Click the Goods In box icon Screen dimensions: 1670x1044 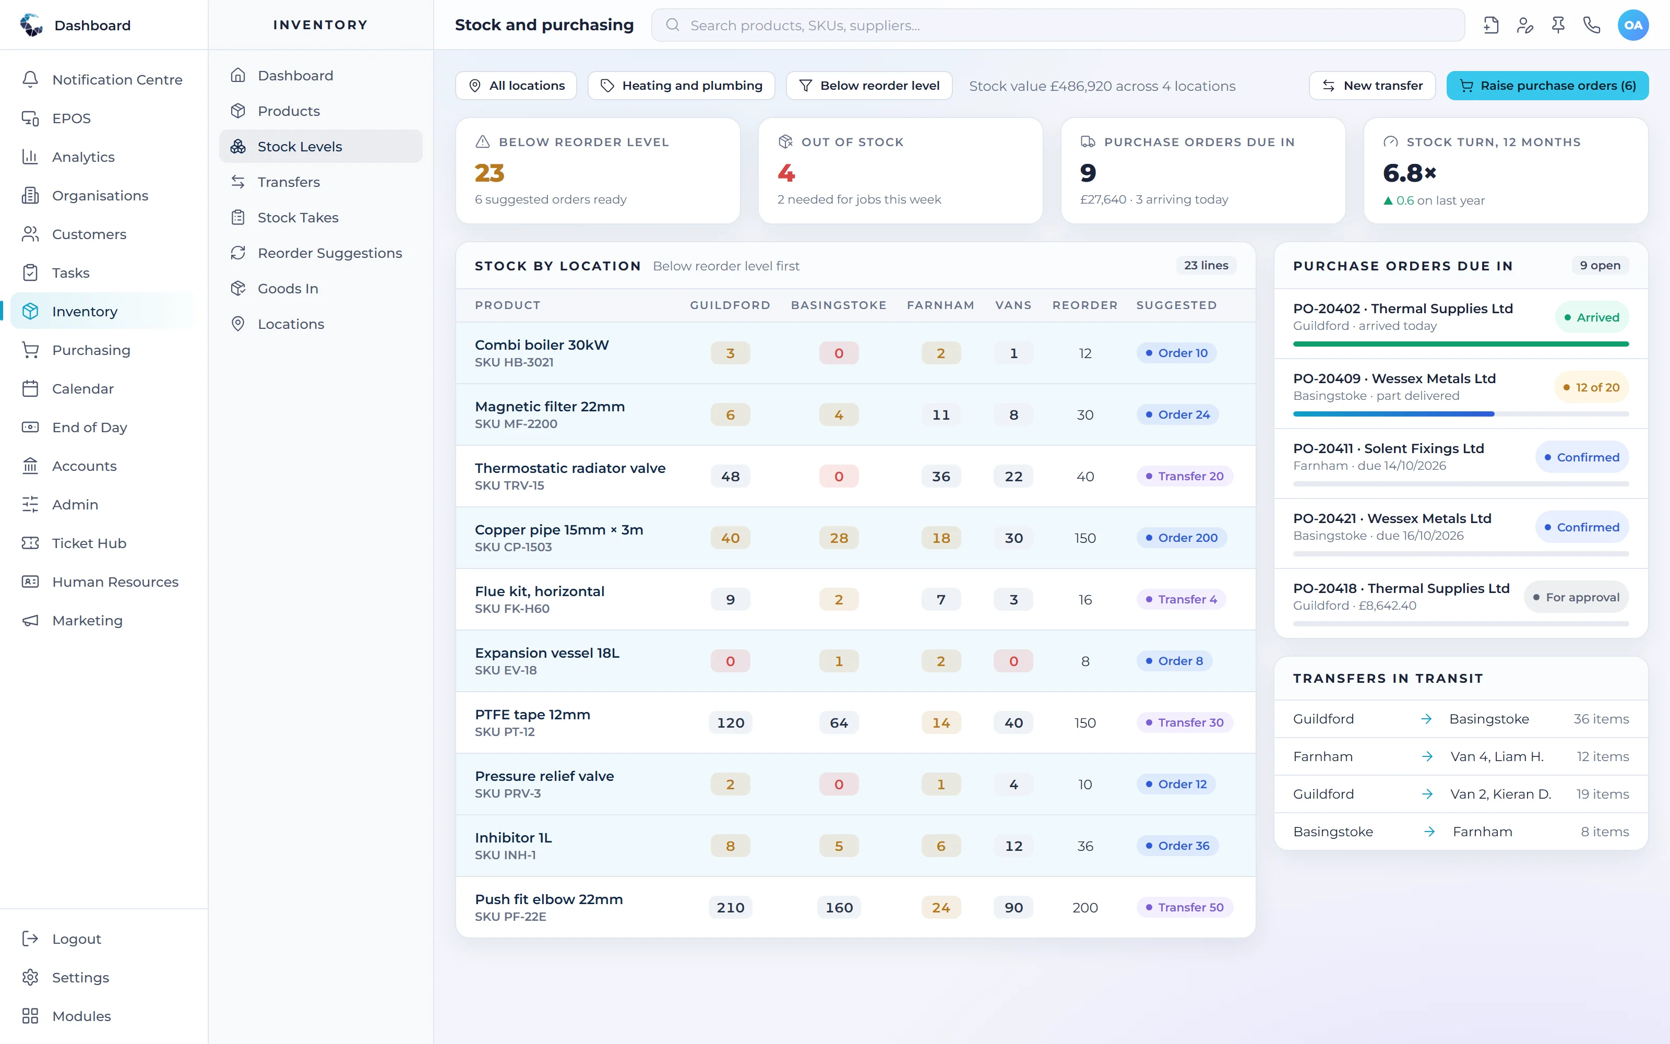click(x=238, y=288)
